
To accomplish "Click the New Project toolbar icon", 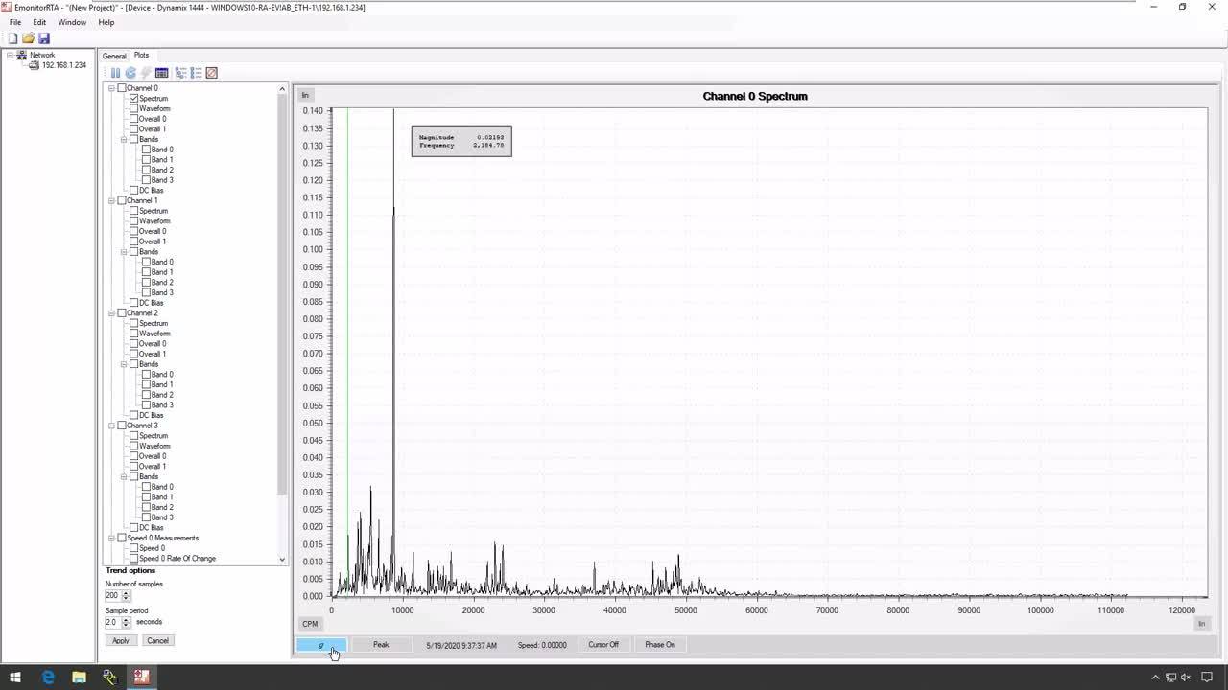I will pos(13,38).
